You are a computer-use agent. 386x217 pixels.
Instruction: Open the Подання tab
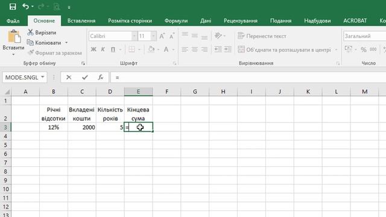(x=280, y=21)
